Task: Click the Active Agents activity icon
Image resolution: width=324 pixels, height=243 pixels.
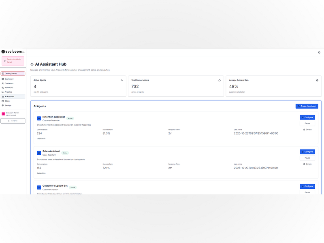Action: pos(122,80)
